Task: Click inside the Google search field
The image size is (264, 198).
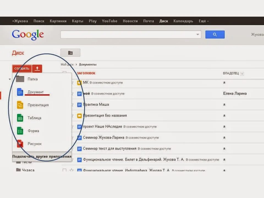Action: point(131,35)
